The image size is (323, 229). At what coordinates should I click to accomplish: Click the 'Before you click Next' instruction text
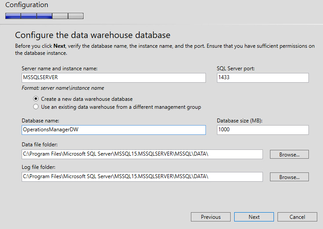click(x=165, y=50)
